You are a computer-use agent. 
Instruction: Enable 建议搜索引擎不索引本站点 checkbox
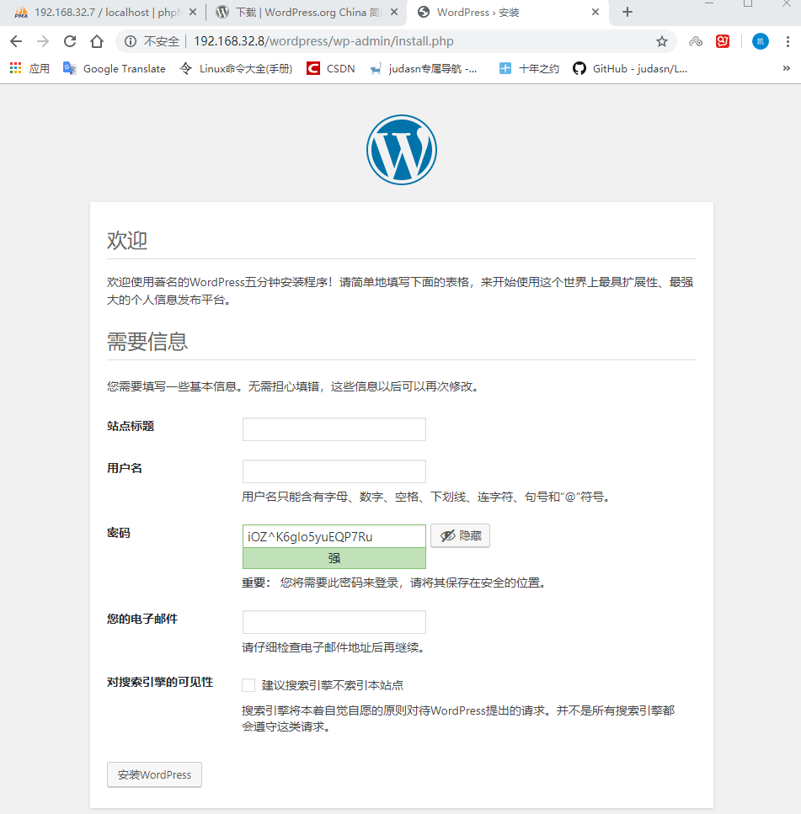(248, 684)
